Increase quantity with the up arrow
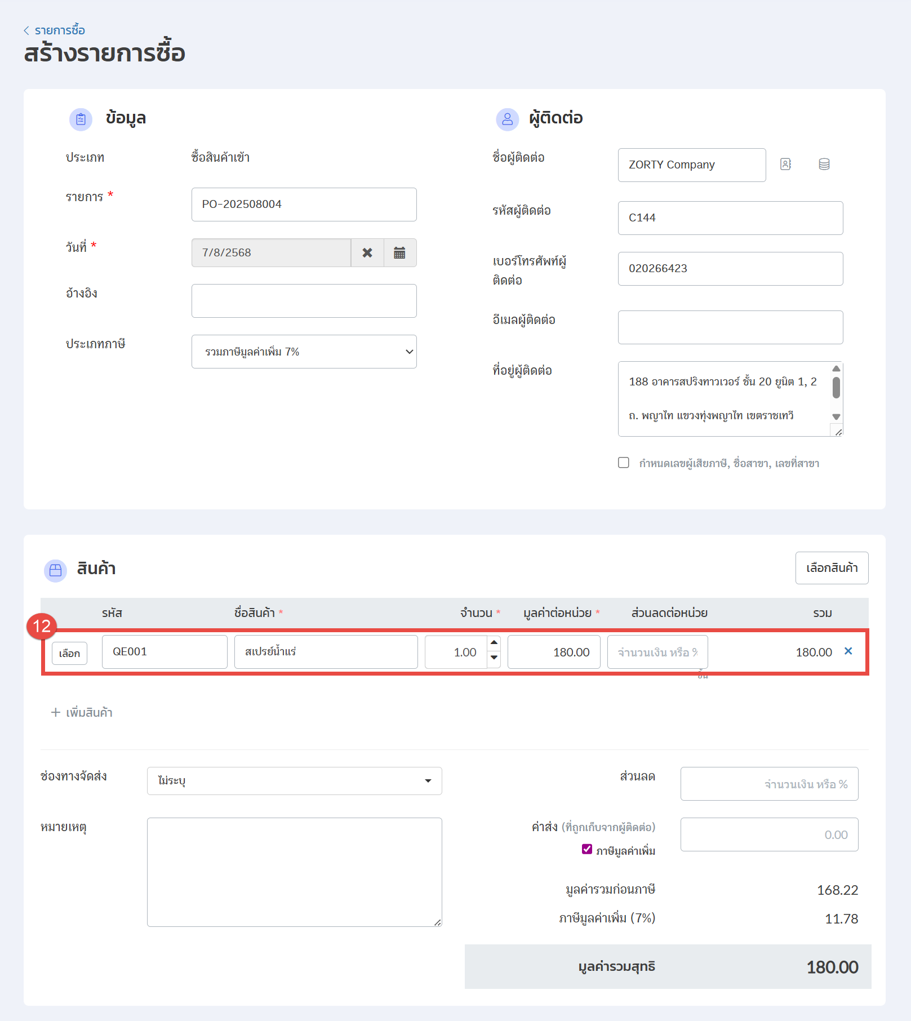This screenshot has width=911, height=1021. (494, 643)
